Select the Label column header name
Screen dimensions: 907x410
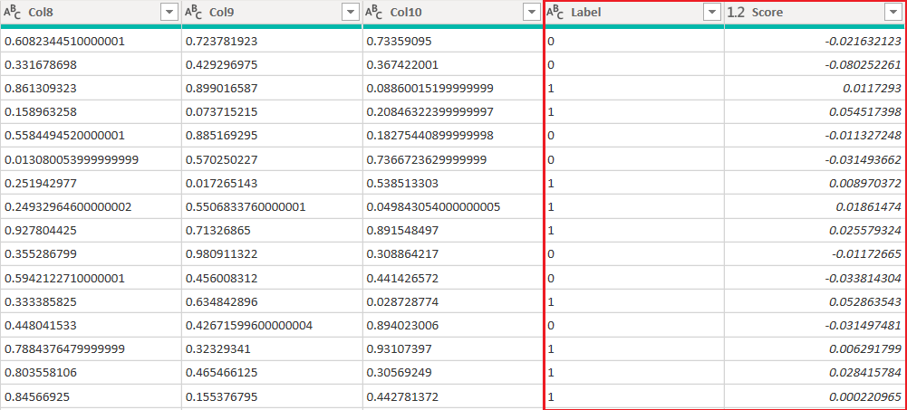pos(586,13)
